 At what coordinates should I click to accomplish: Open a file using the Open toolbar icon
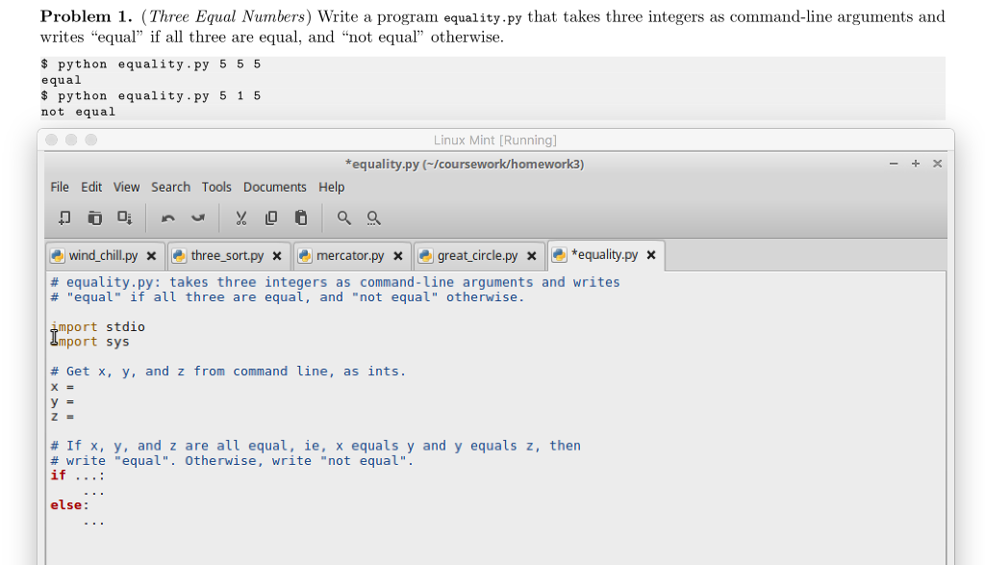pos(94,218)
